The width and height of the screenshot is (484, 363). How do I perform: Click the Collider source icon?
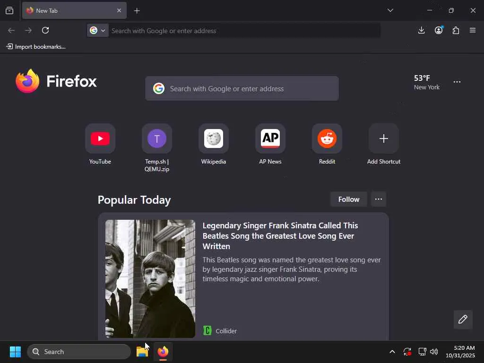tap(207, 330)
